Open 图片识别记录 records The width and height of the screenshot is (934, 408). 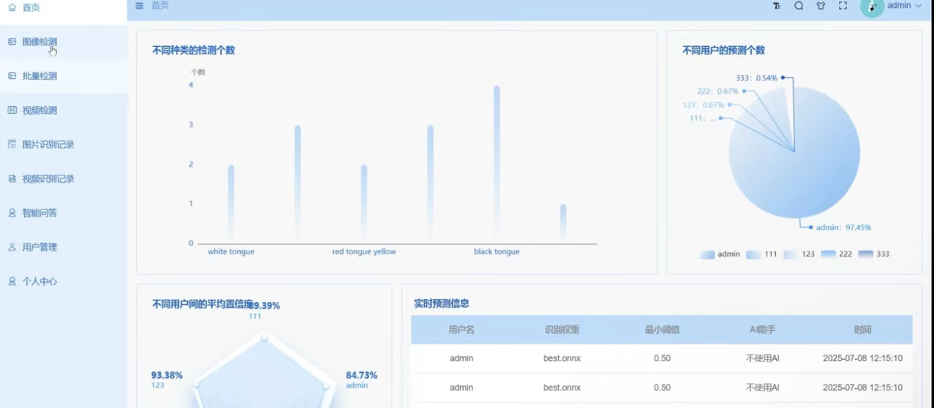point(64,145)
